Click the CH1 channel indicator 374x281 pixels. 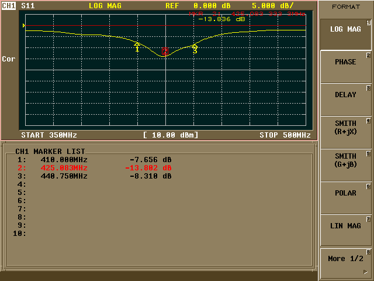(x=9, y=6)
